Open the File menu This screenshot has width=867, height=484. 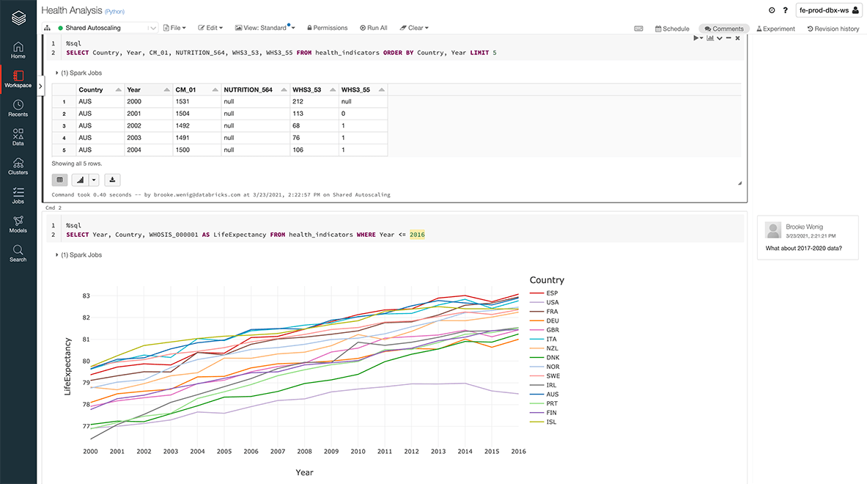174,28
